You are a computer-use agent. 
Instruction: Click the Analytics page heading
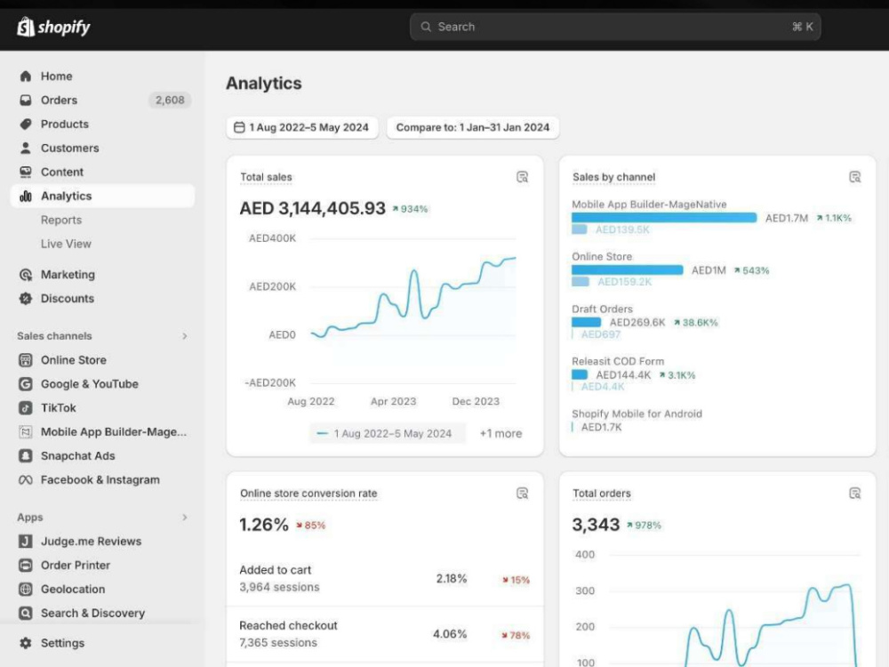pos(264,83)
